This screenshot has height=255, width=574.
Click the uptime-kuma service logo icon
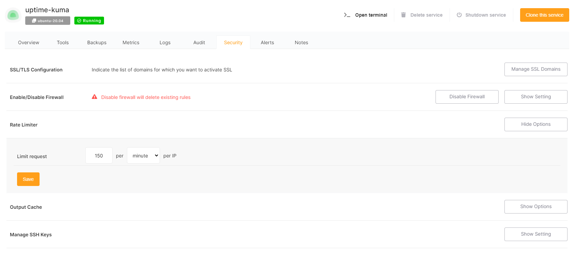tap(13, 15)
